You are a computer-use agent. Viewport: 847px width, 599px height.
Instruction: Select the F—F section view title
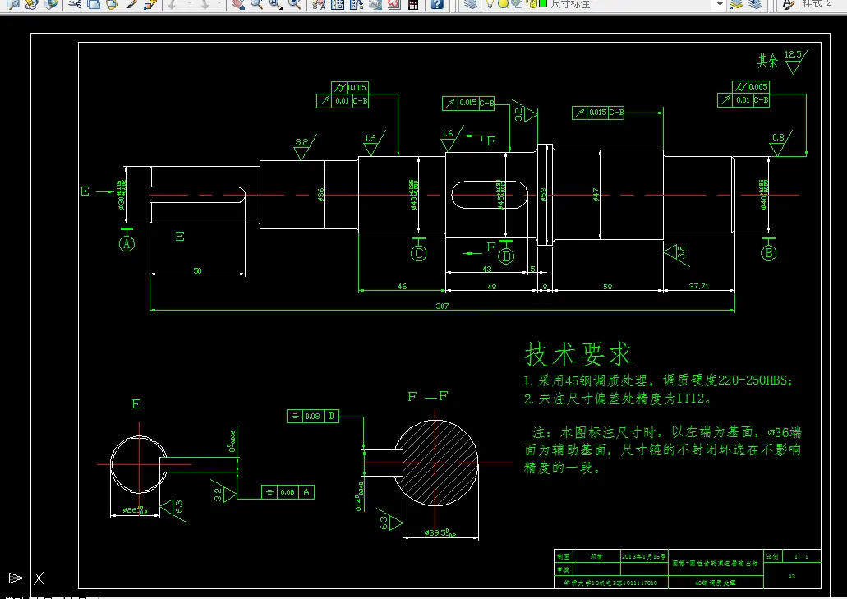pyautogui.click(x=428, y=396)
